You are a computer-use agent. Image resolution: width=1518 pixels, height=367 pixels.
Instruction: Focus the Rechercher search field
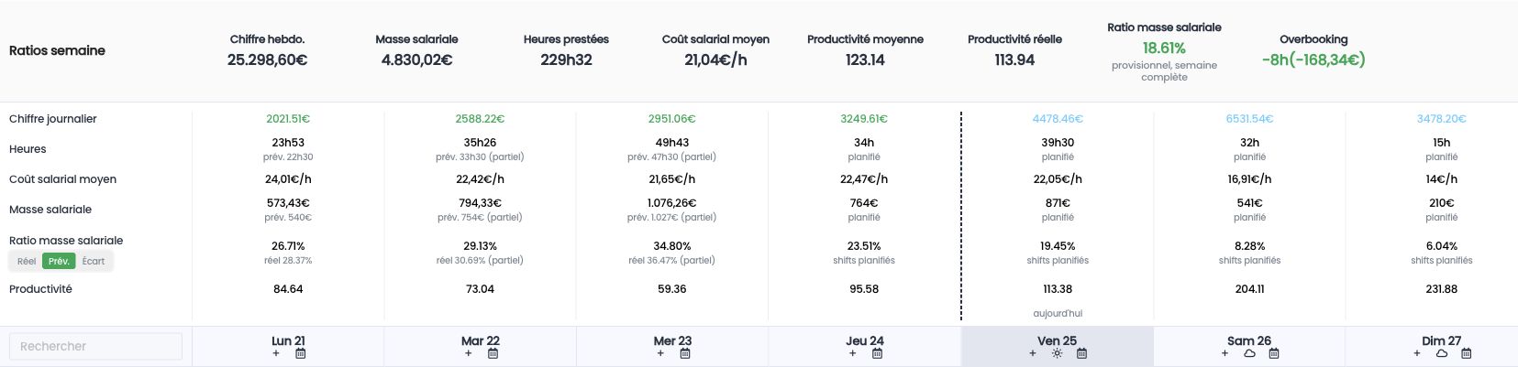coord(95,346)
